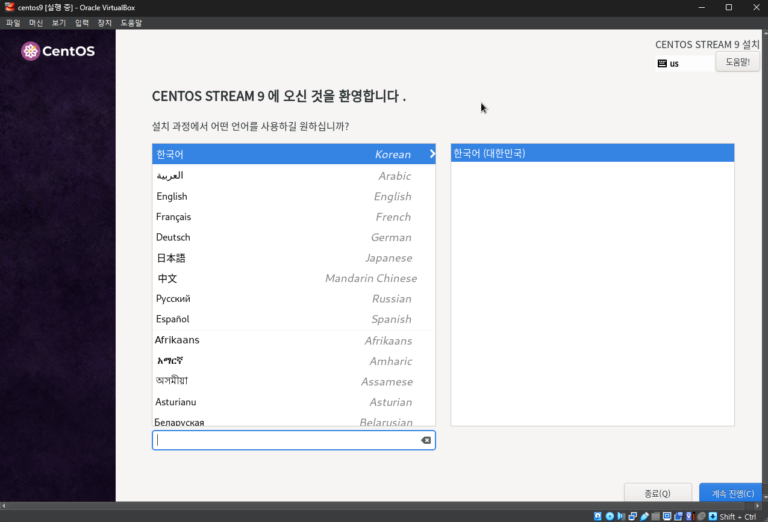
Task: Click the recording status icon
Action: point(678,516)
